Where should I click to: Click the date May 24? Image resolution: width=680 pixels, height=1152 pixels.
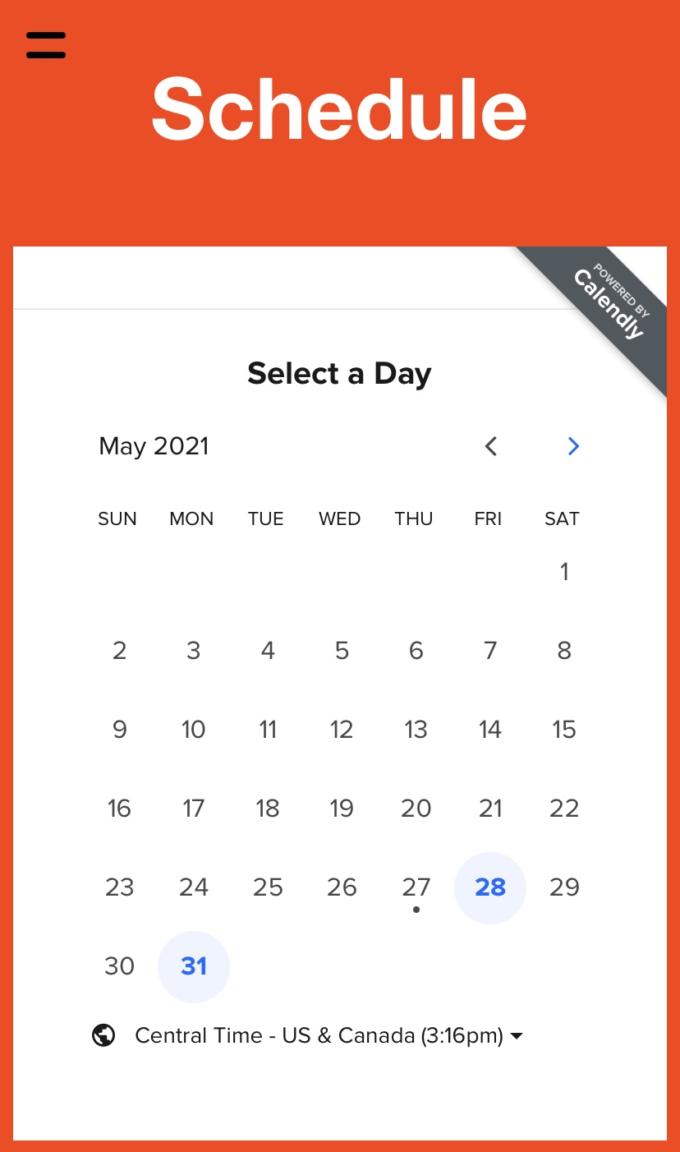[x=194, y=887]
